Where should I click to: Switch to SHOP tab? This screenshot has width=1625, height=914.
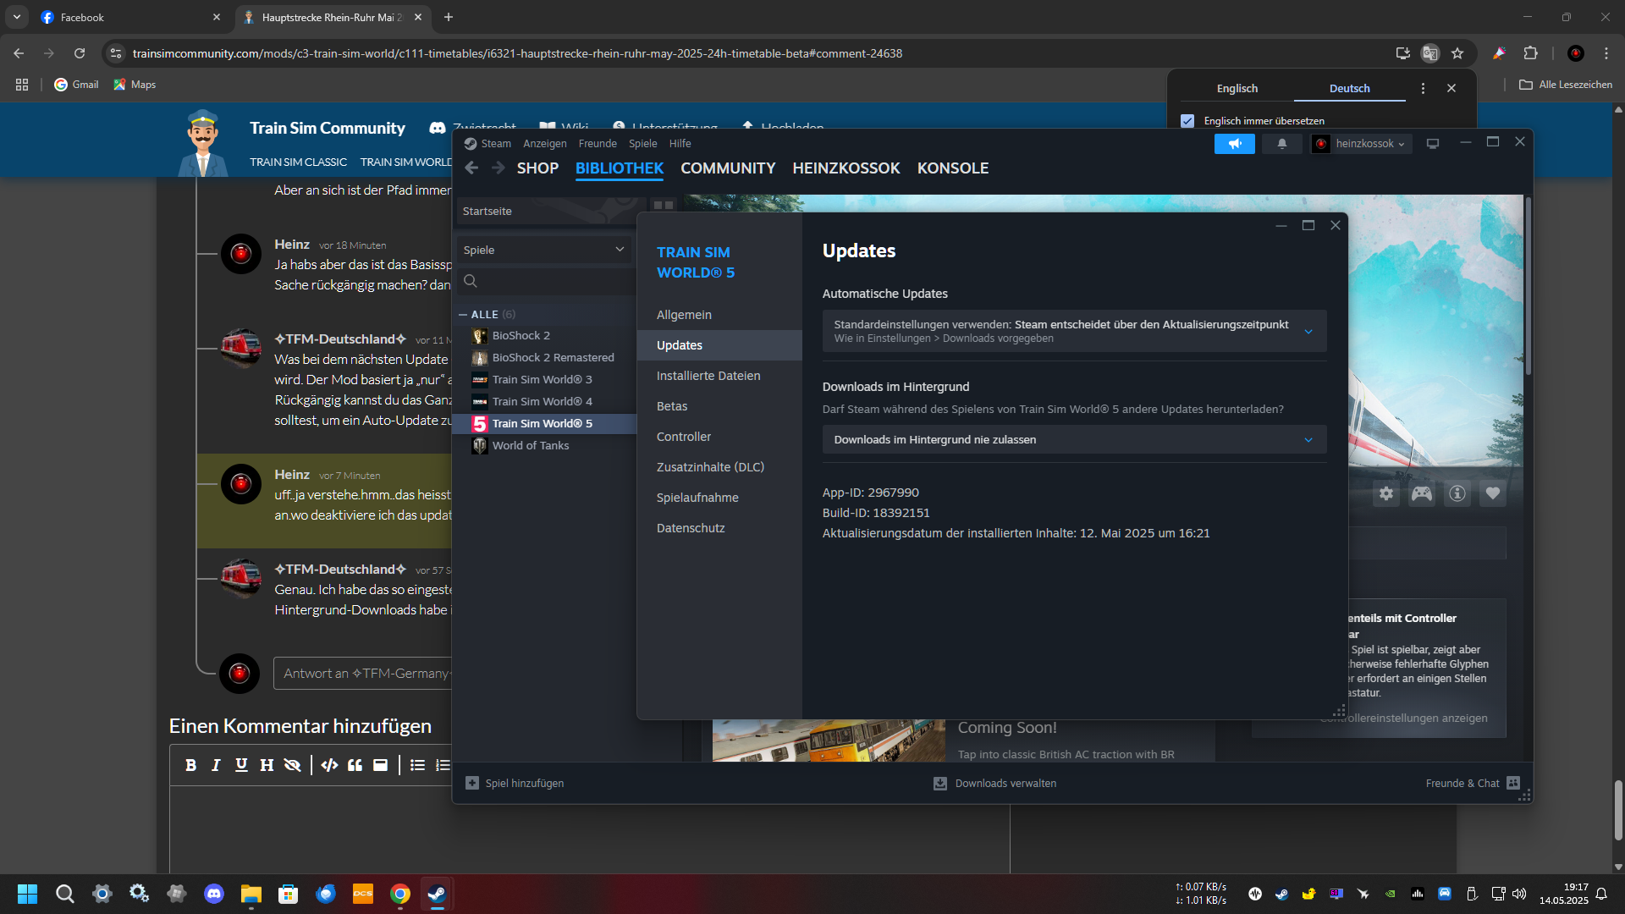click(537, 168)
